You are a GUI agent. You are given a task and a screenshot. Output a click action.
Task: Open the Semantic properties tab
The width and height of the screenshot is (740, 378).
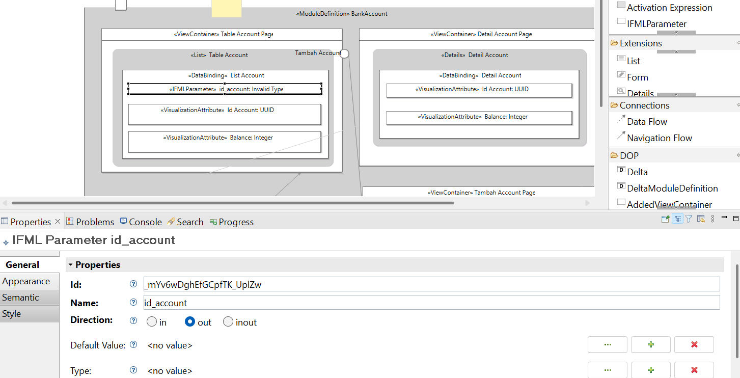click(x=30, y=298)
